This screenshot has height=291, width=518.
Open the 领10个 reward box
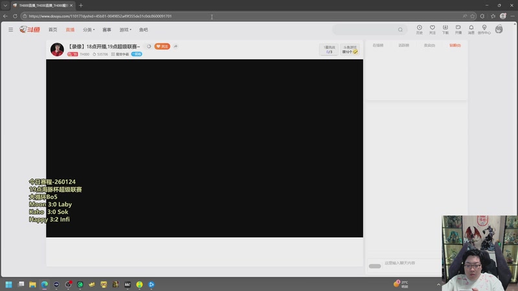click(x=350, y=50)
